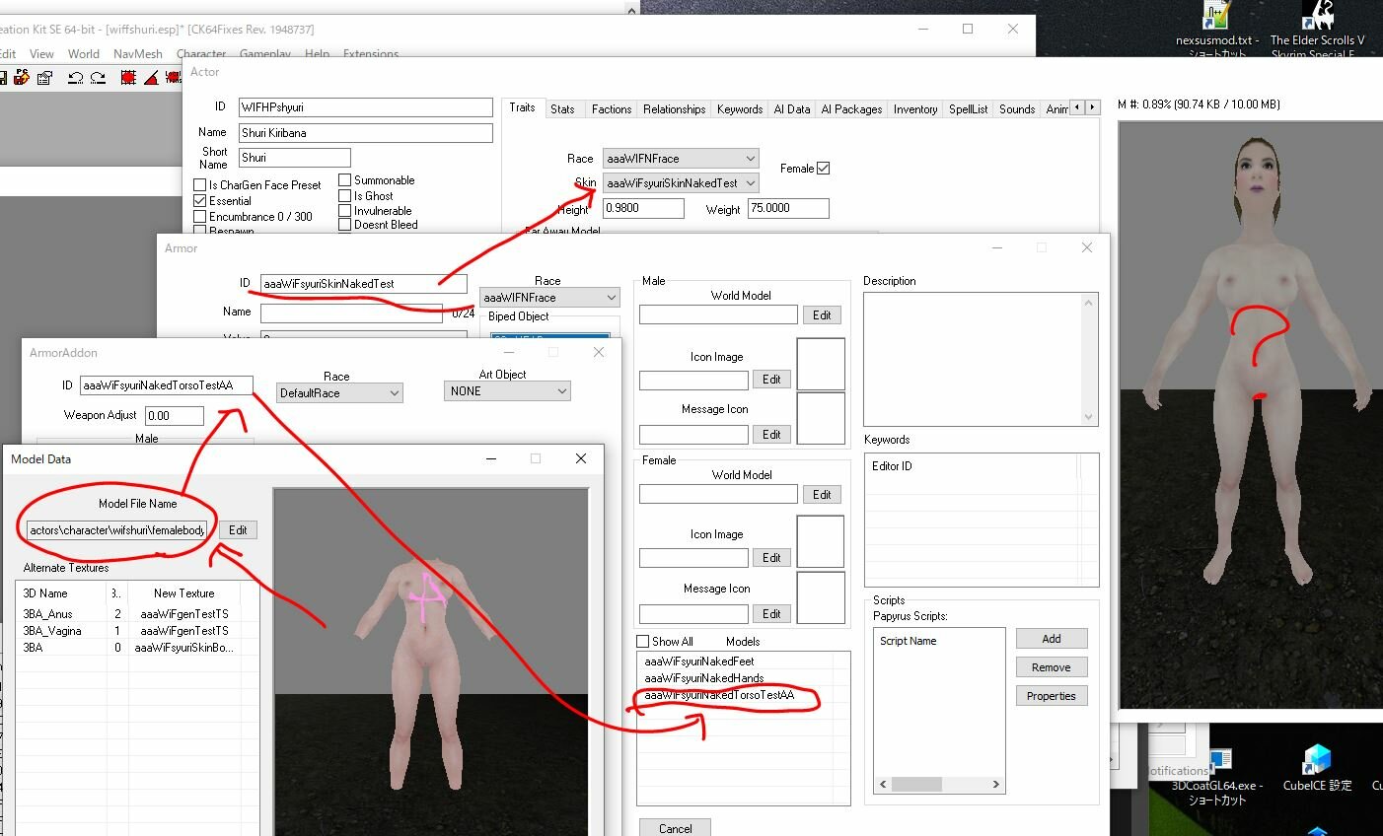This screenshot has width=1383, height=836.
Task: Check the Is Ghost option
Action: pyautogui.click(x=345, y=196)
